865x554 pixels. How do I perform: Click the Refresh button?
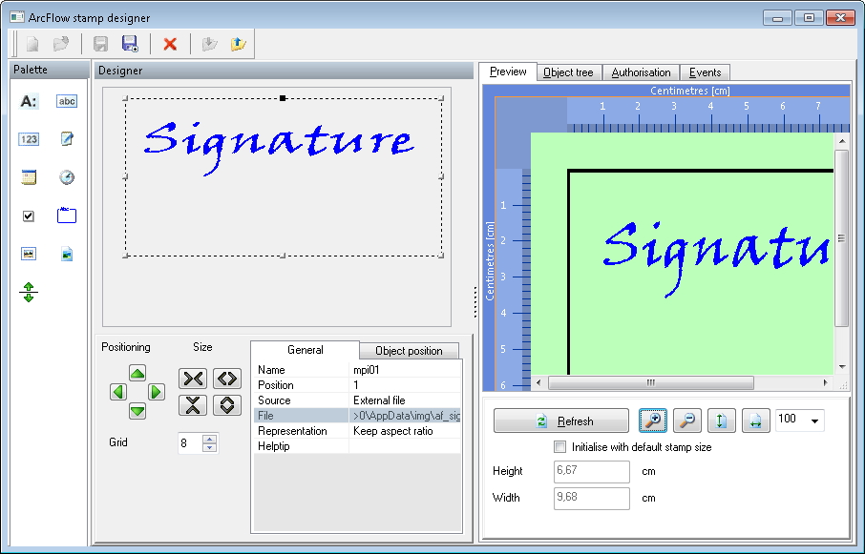(x=561, y=421)
